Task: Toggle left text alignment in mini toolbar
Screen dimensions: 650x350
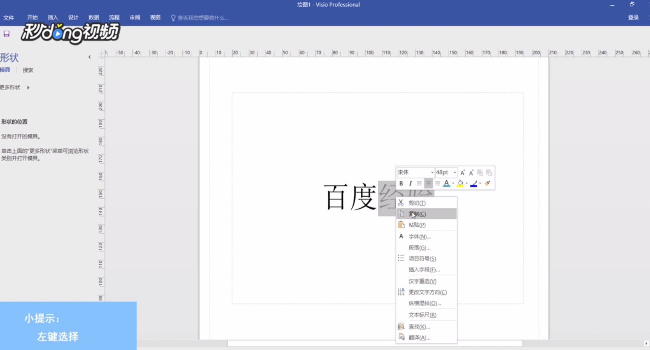Action: (x=419, y=184)
